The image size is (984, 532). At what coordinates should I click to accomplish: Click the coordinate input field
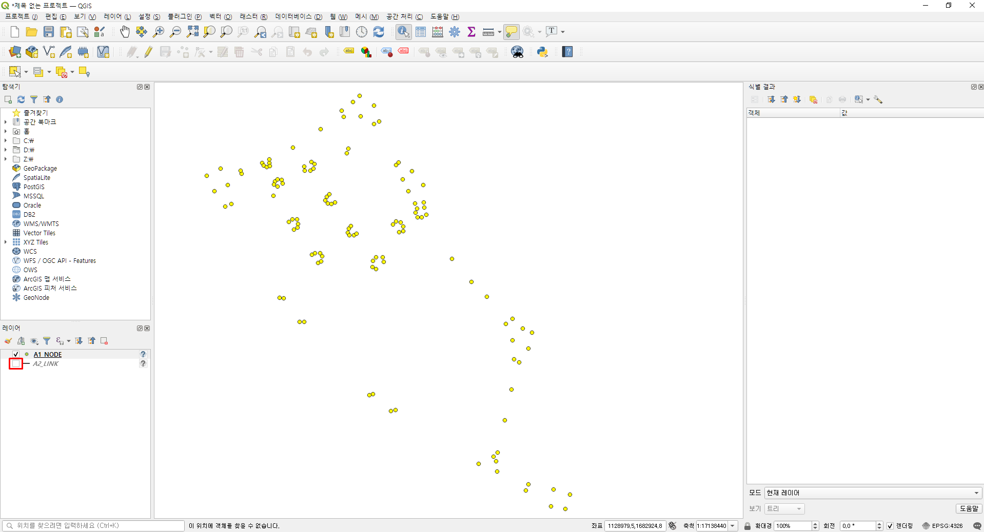coord(635,526)
